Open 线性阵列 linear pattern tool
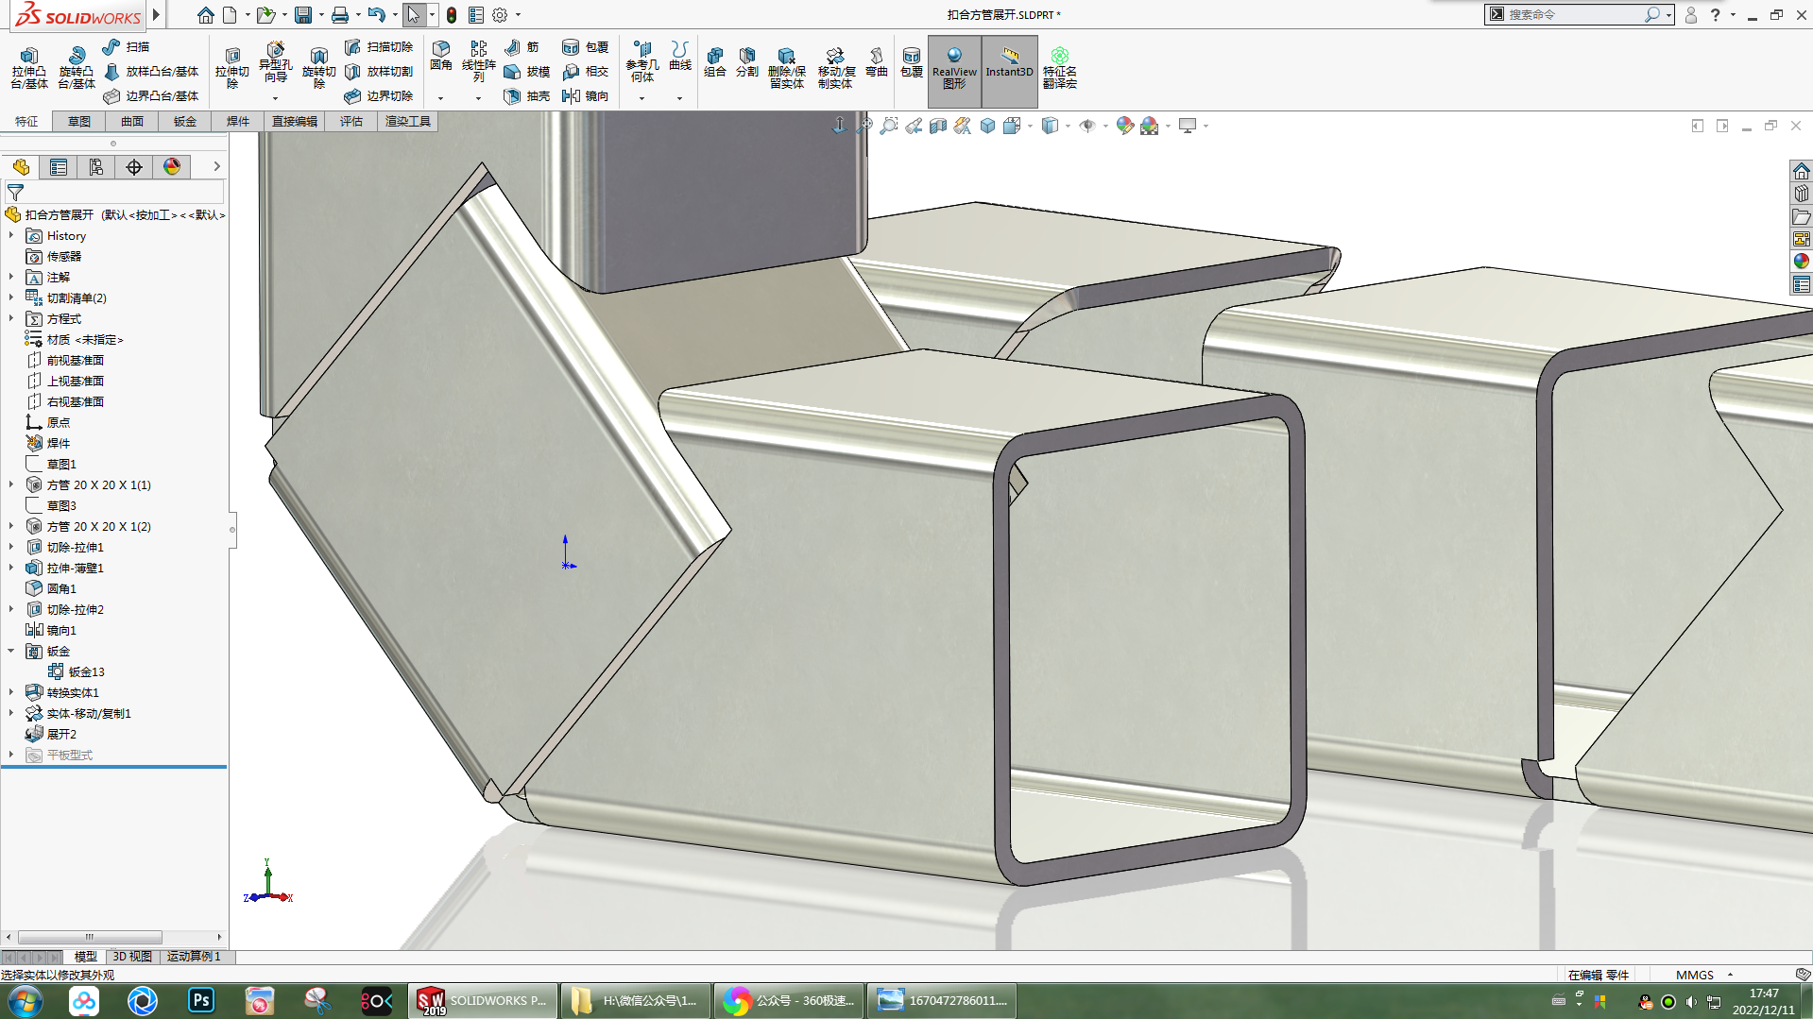1813x1019 pixels. pyautogui.click(x=478, y=61)
